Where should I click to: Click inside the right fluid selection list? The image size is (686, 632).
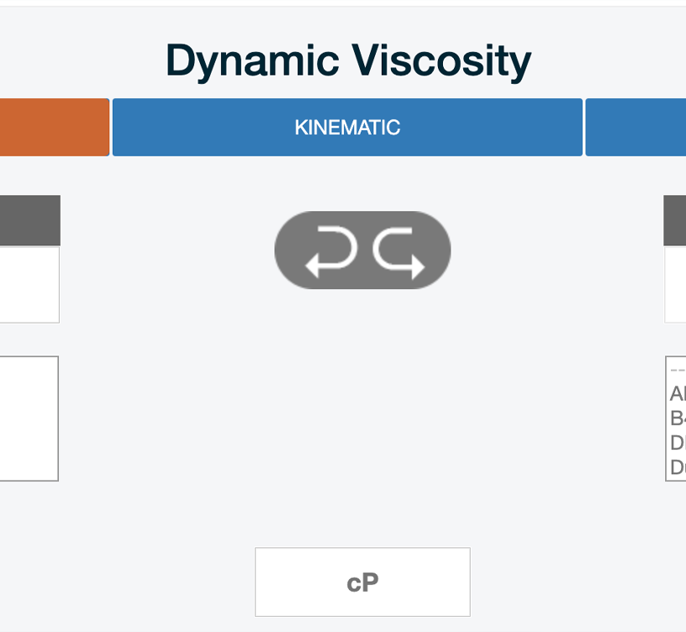pyautogui.click(x=677, y=418)
